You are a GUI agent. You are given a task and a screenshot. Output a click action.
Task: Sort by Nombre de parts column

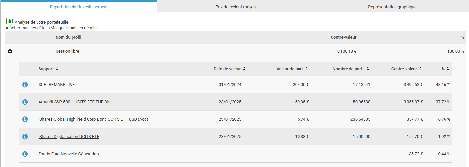[x=368, y=69]
